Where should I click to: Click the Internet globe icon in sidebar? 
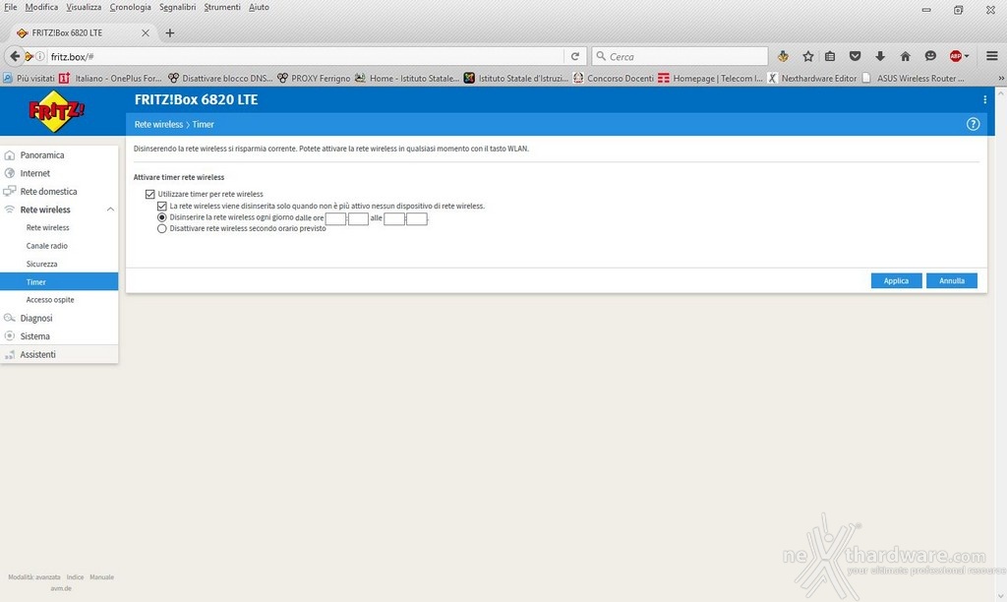tap(9, 173)
